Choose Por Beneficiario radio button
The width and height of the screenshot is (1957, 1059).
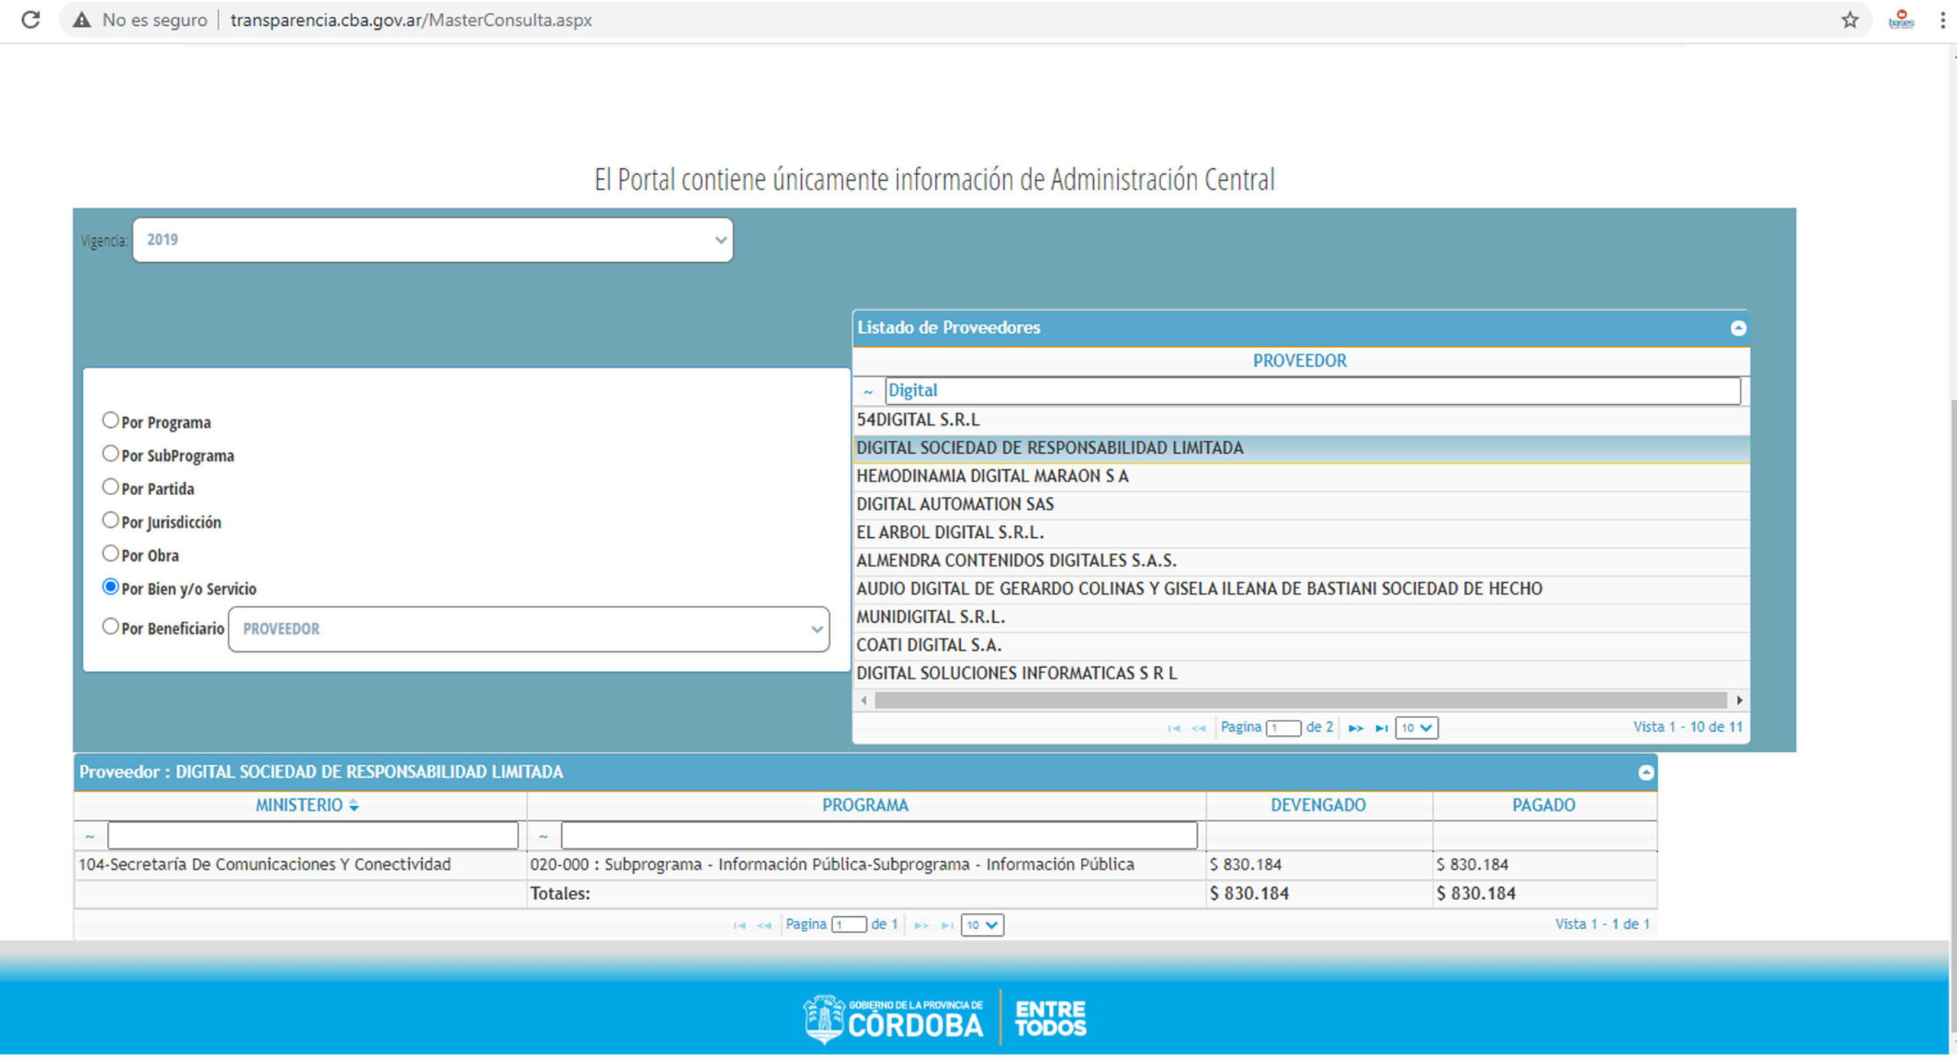(111, 627)
